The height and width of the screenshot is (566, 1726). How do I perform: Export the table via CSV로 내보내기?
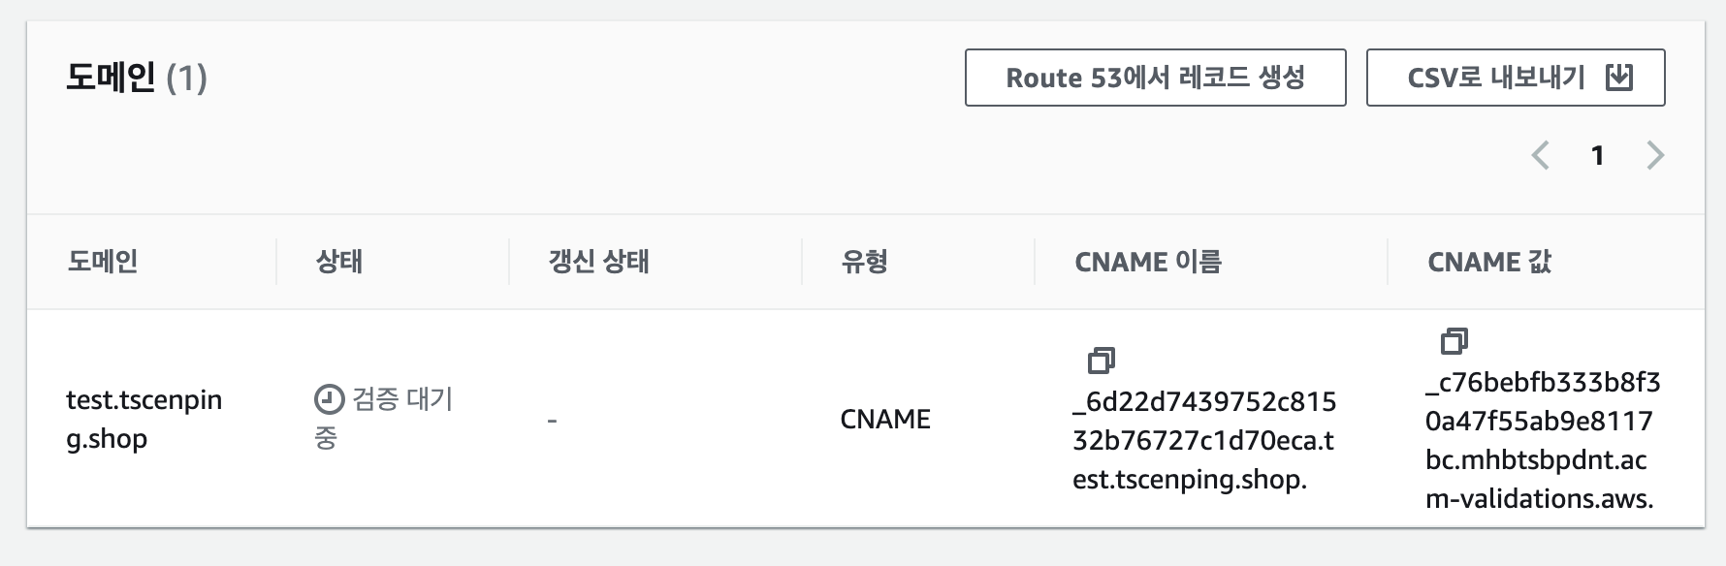[x=1516, y=78]
